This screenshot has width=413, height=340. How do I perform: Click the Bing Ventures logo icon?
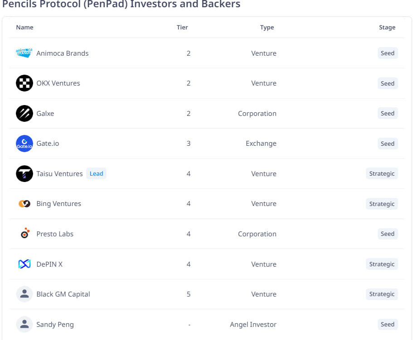click(x=24, y=204)
